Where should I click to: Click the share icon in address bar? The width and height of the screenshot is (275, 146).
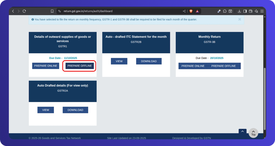click(184, 11)
